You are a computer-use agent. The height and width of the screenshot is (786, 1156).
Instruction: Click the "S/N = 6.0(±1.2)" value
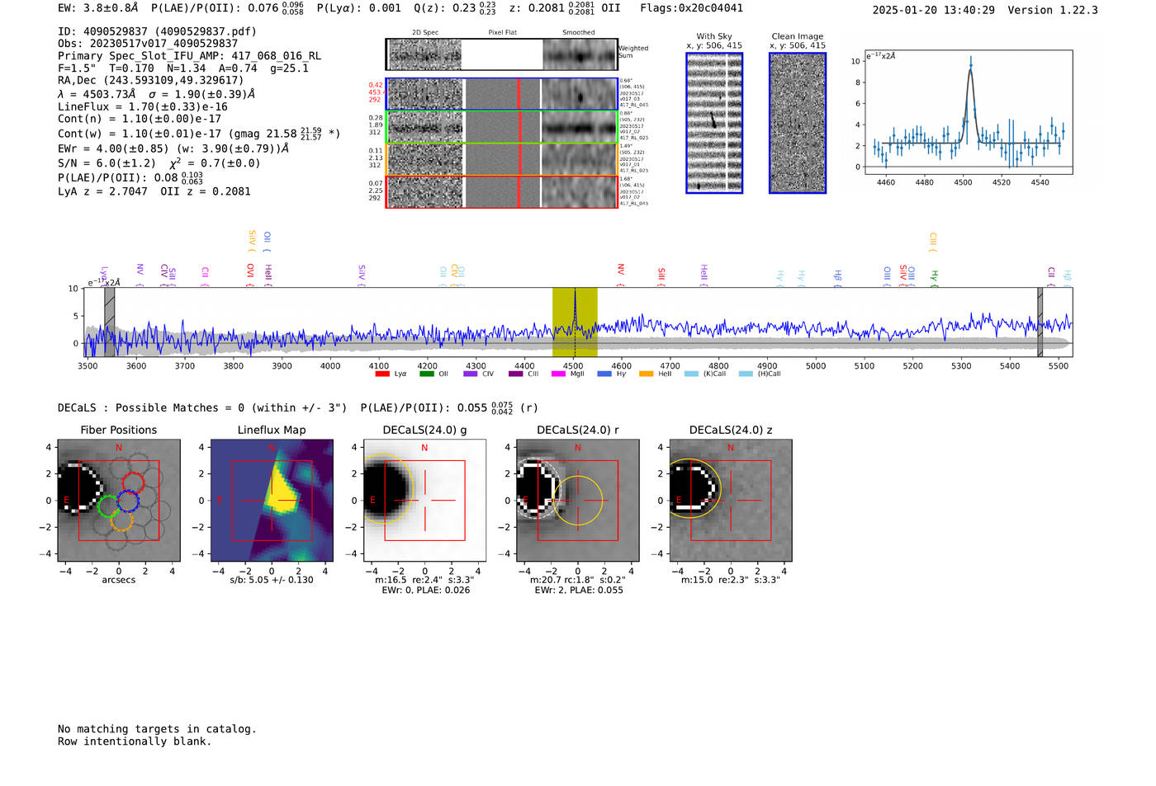(x=107, y=163)
